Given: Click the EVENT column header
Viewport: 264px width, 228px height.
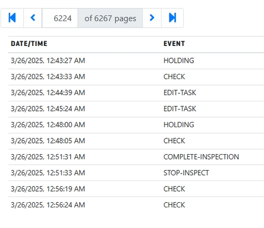Looking at the screenshot, I should click(174, 44).
